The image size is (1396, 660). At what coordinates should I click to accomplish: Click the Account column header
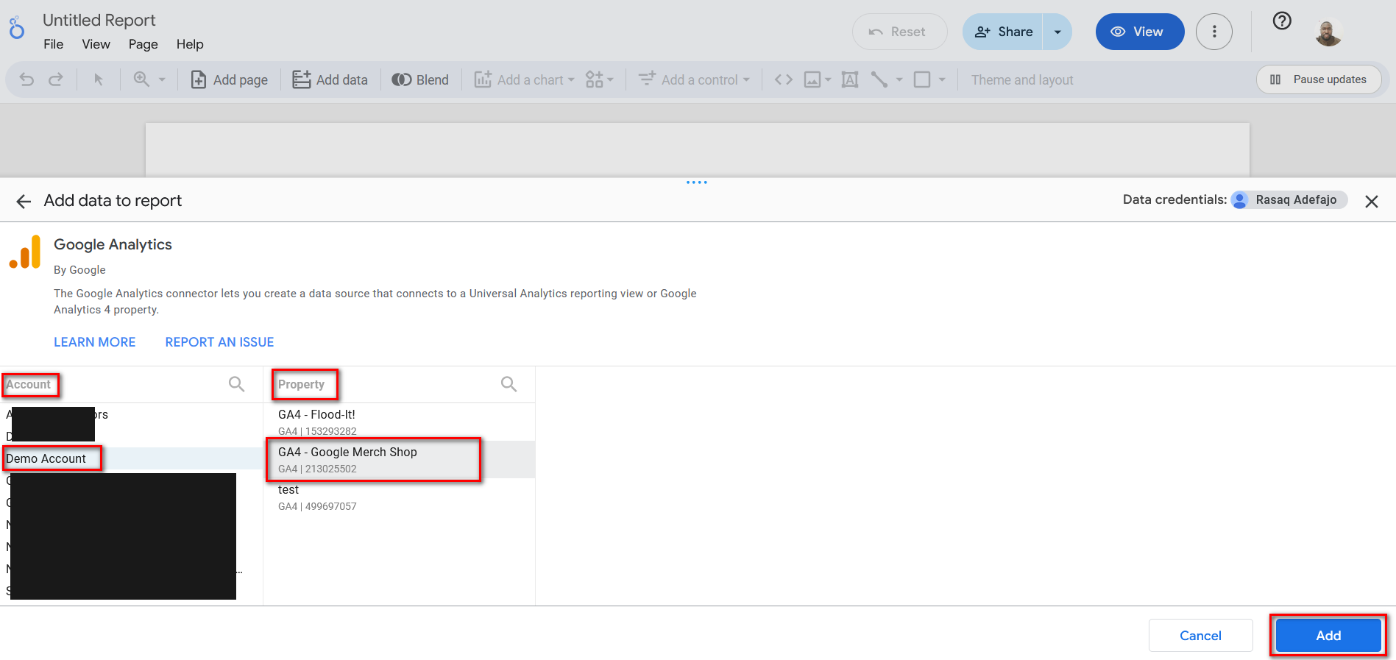click(29, 384)
